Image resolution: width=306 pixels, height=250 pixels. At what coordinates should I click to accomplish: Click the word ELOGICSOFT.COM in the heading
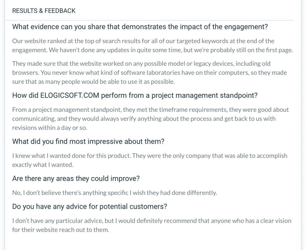(x=70, y=95)
